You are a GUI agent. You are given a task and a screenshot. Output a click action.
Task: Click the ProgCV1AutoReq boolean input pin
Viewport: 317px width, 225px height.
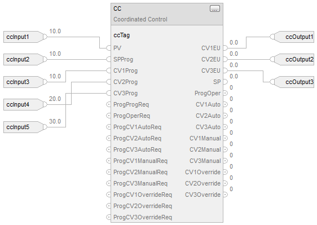click(x=108, y=127)
